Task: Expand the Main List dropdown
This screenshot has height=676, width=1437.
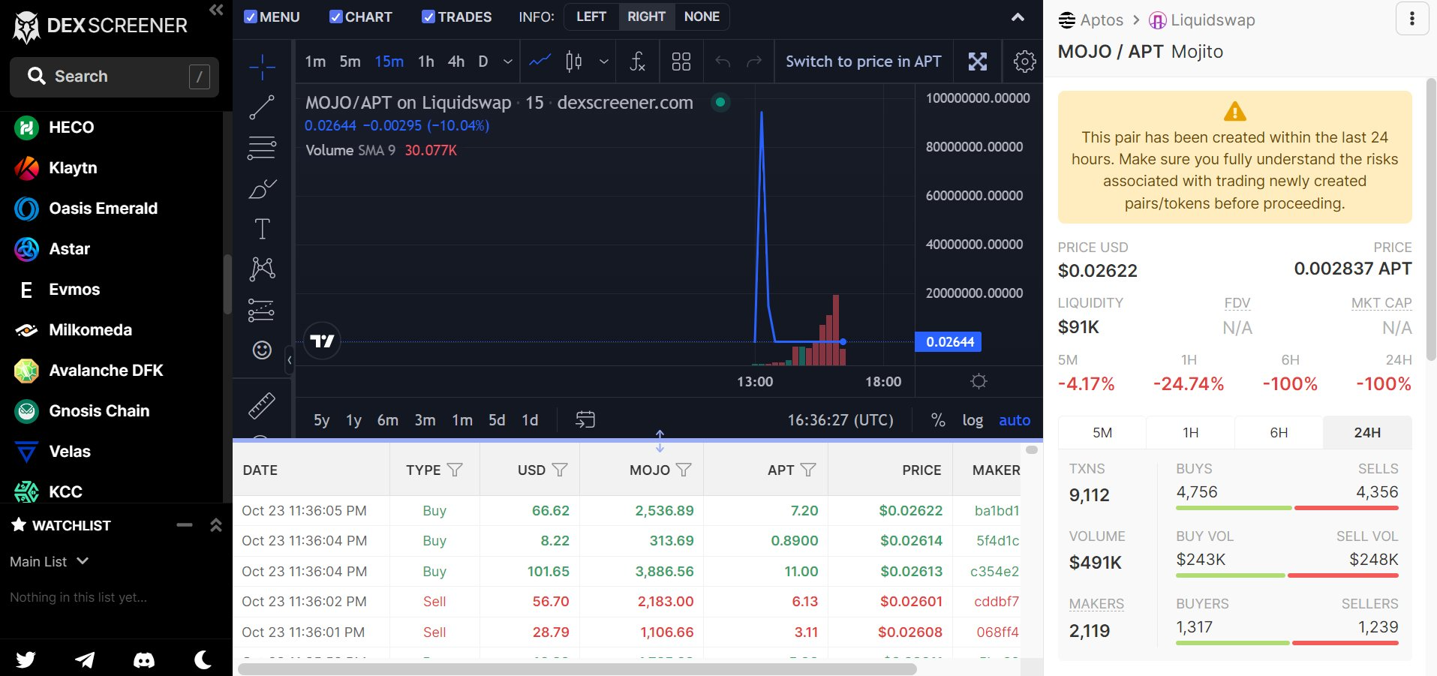Action: (x=50, y=561)
